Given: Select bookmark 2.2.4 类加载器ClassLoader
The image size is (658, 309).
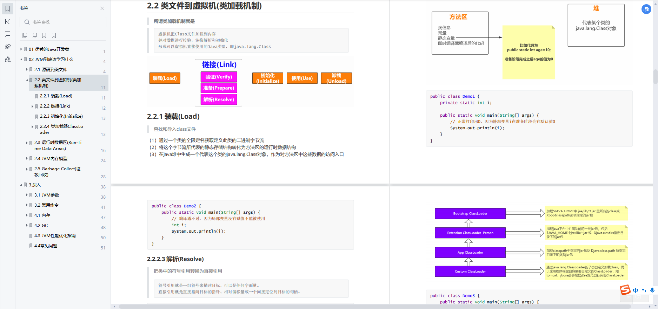Looking at the screenshot, I should pos(61,129).
